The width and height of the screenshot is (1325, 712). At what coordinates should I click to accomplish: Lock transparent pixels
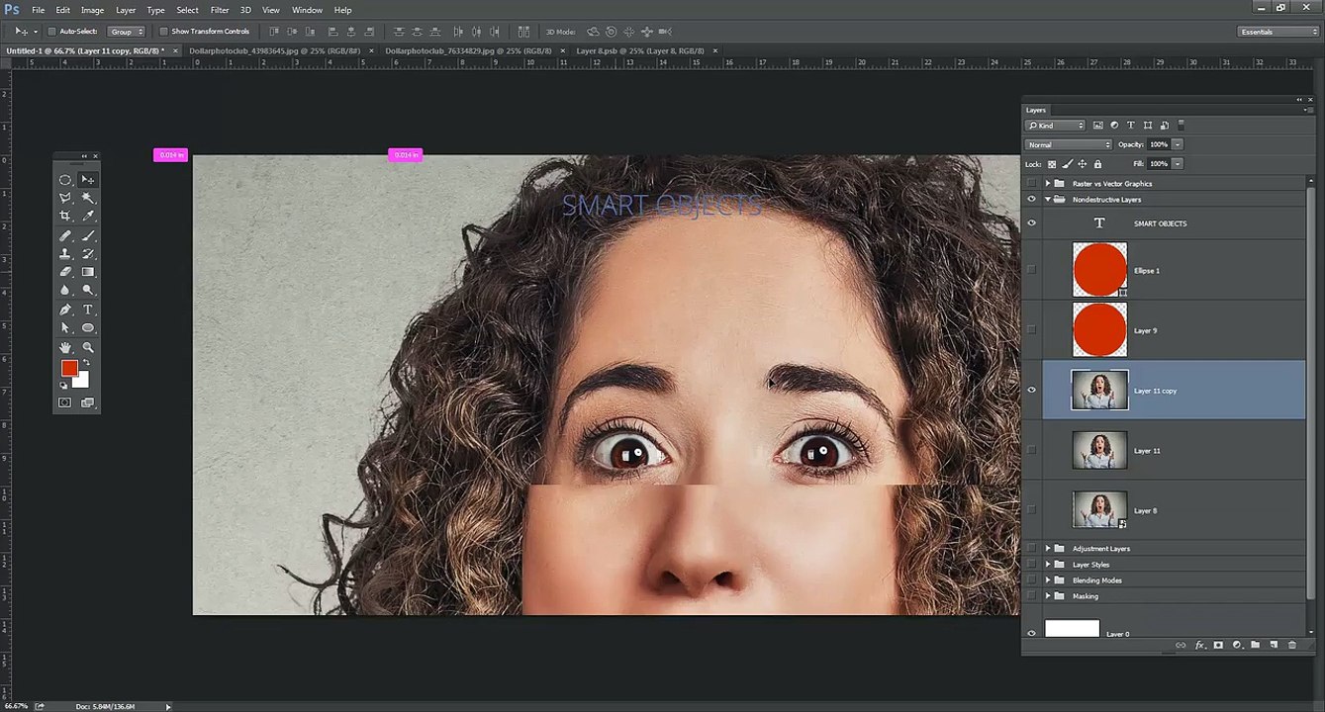[1052, 164]
